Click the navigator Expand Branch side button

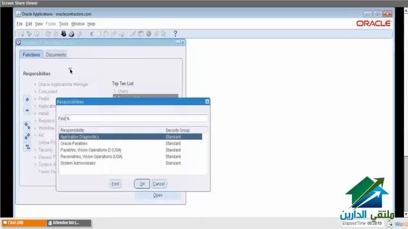[27, 126]
